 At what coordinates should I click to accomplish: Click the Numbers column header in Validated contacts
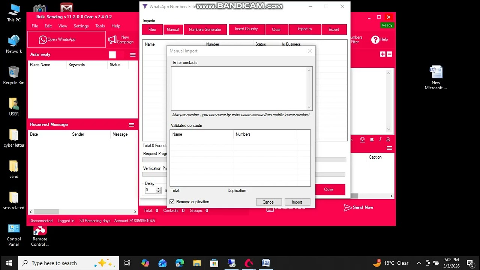[265, 134]
